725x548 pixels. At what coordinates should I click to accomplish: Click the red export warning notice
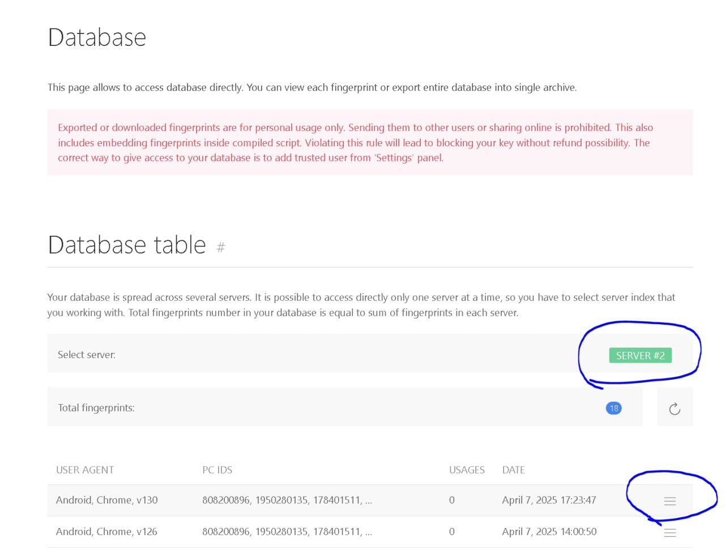point(369,142)
